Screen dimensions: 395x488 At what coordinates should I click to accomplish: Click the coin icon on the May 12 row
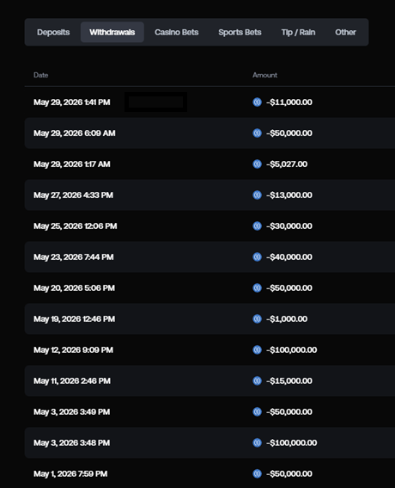tap(257, 349)
